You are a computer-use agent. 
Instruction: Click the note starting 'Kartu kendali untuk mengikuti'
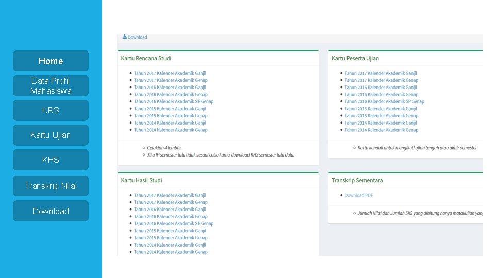[x=417, y=148]
